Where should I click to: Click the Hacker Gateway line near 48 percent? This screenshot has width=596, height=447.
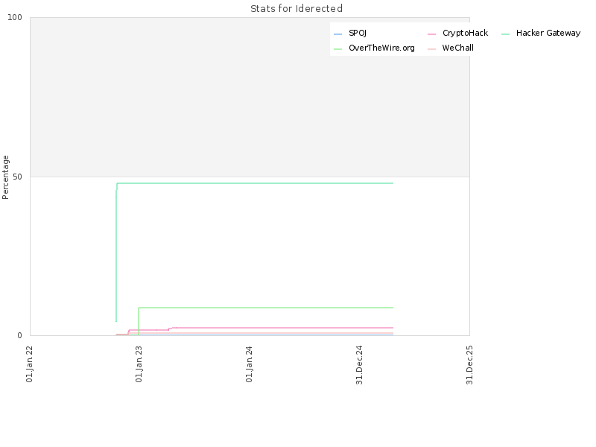[x=255, y=183]
